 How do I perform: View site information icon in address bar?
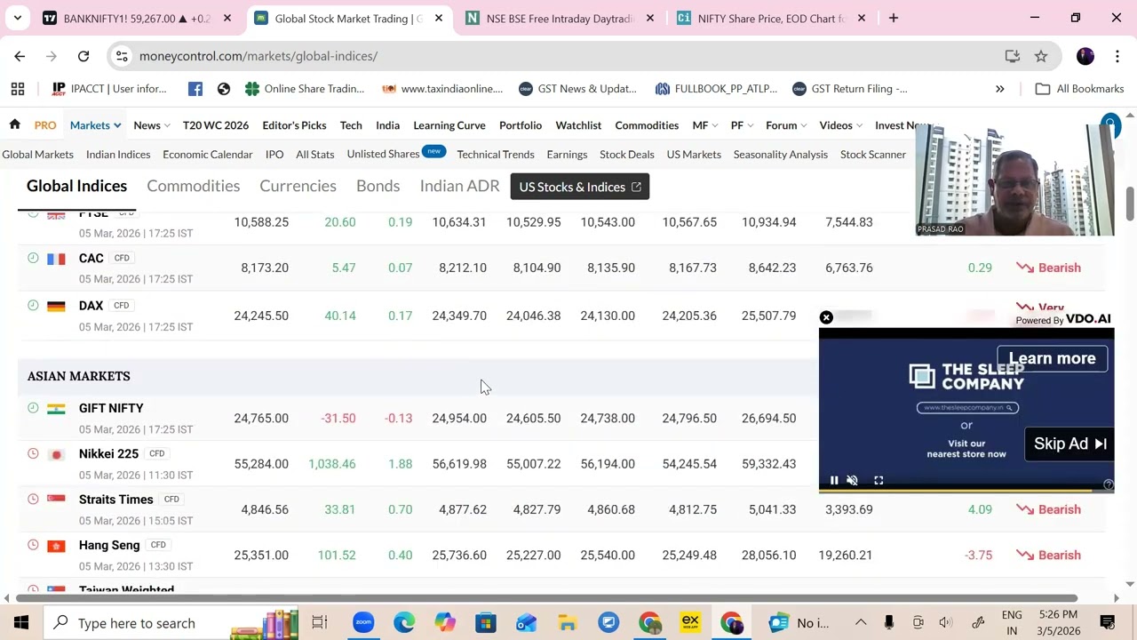point(123,56)
